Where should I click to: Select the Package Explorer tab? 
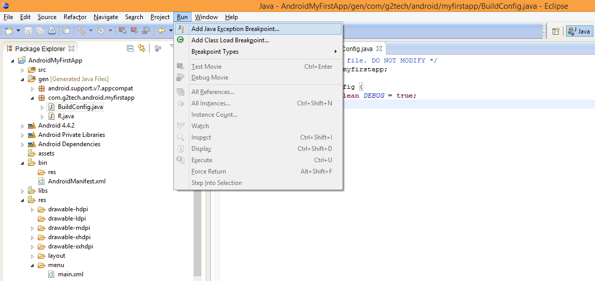[40, 49]
